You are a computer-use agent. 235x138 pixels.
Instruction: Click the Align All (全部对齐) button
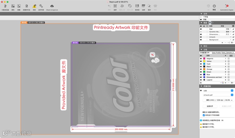click(210, 106)
